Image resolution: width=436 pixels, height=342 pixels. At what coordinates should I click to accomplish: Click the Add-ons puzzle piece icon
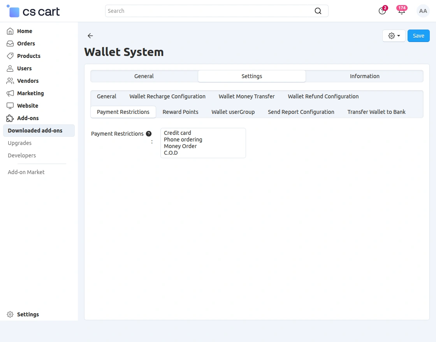click(x=11, y=118)
